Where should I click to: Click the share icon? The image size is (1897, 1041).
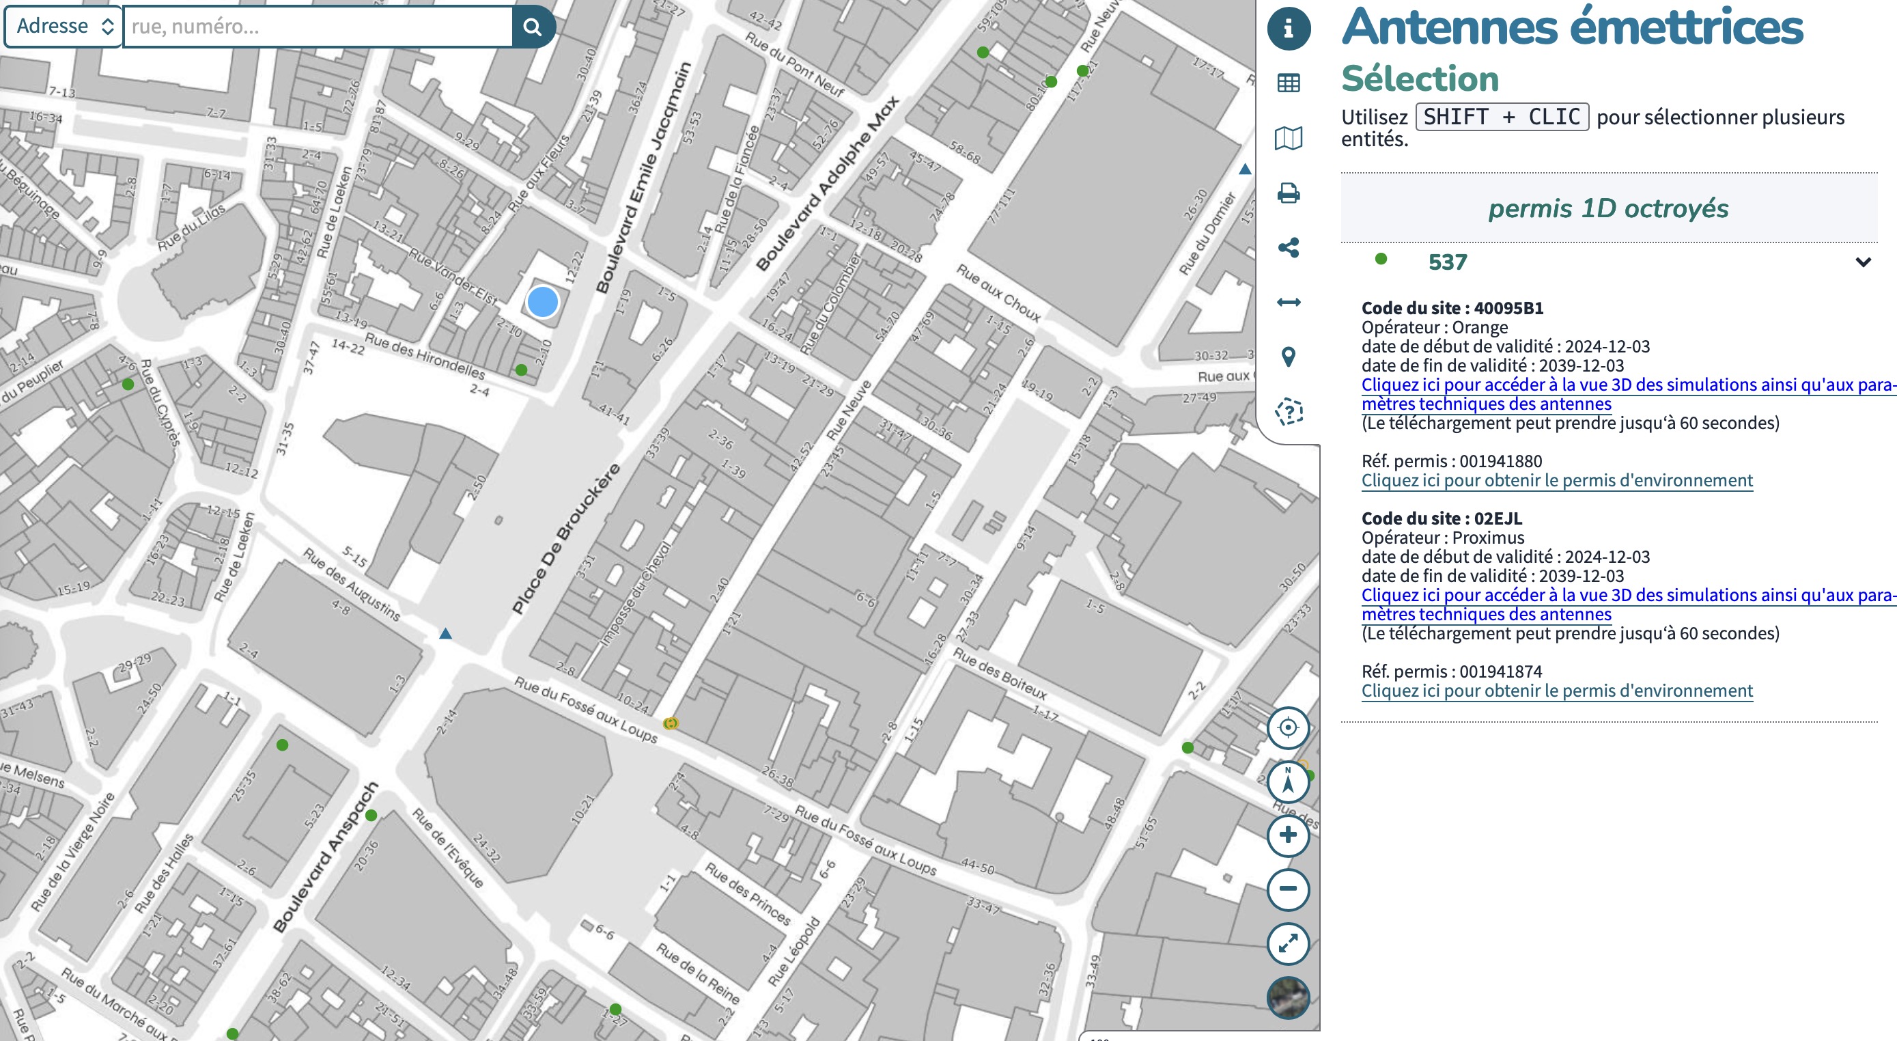pyautogui.click(x=1288, y=247)
